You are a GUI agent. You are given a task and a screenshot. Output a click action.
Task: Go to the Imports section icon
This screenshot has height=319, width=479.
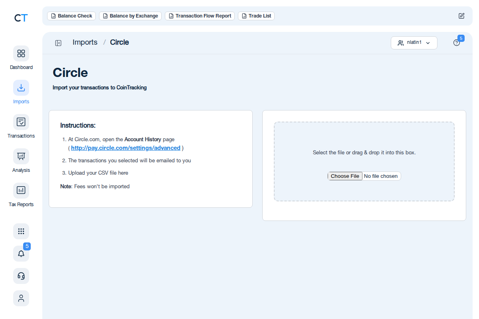click(x=21, y=88)
